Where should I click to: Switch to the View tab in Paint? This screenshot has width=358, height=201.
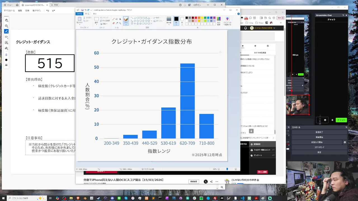point(95,14)
